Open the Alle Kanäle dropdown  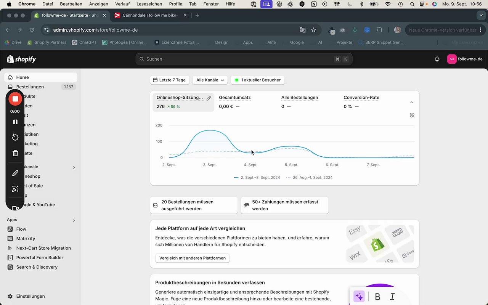pyautogui.click(x=210, y=80)
